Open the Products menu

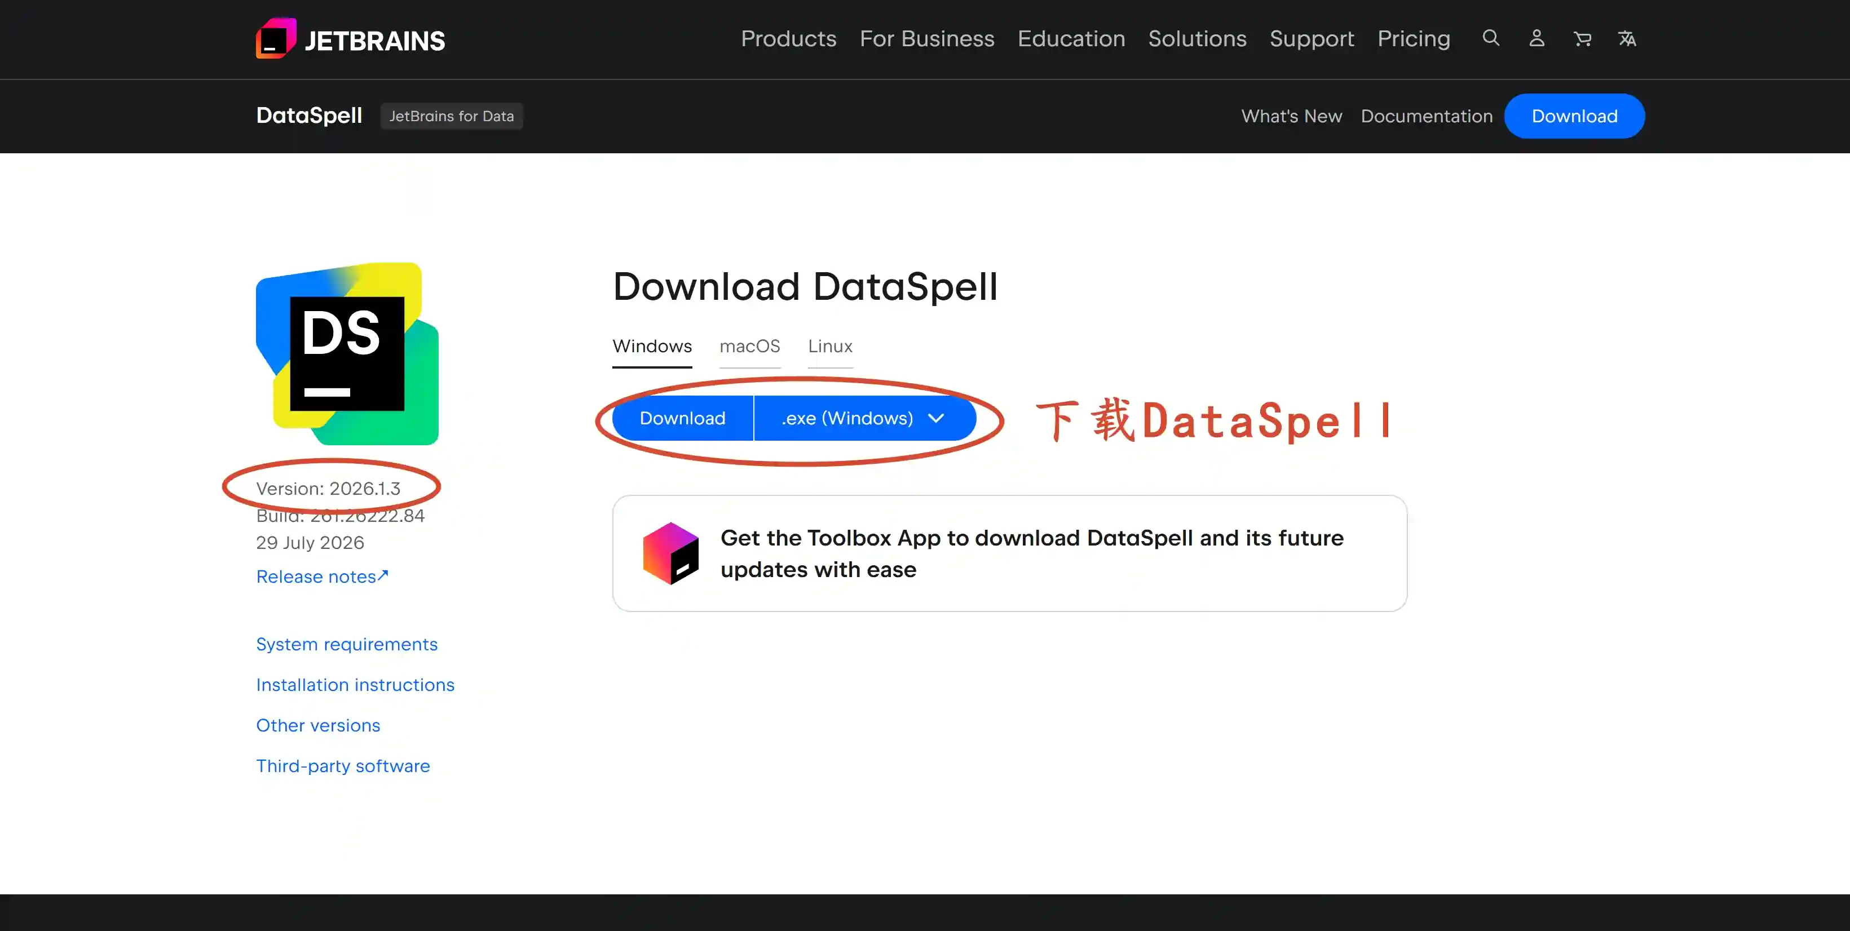[x=789, y=39]
